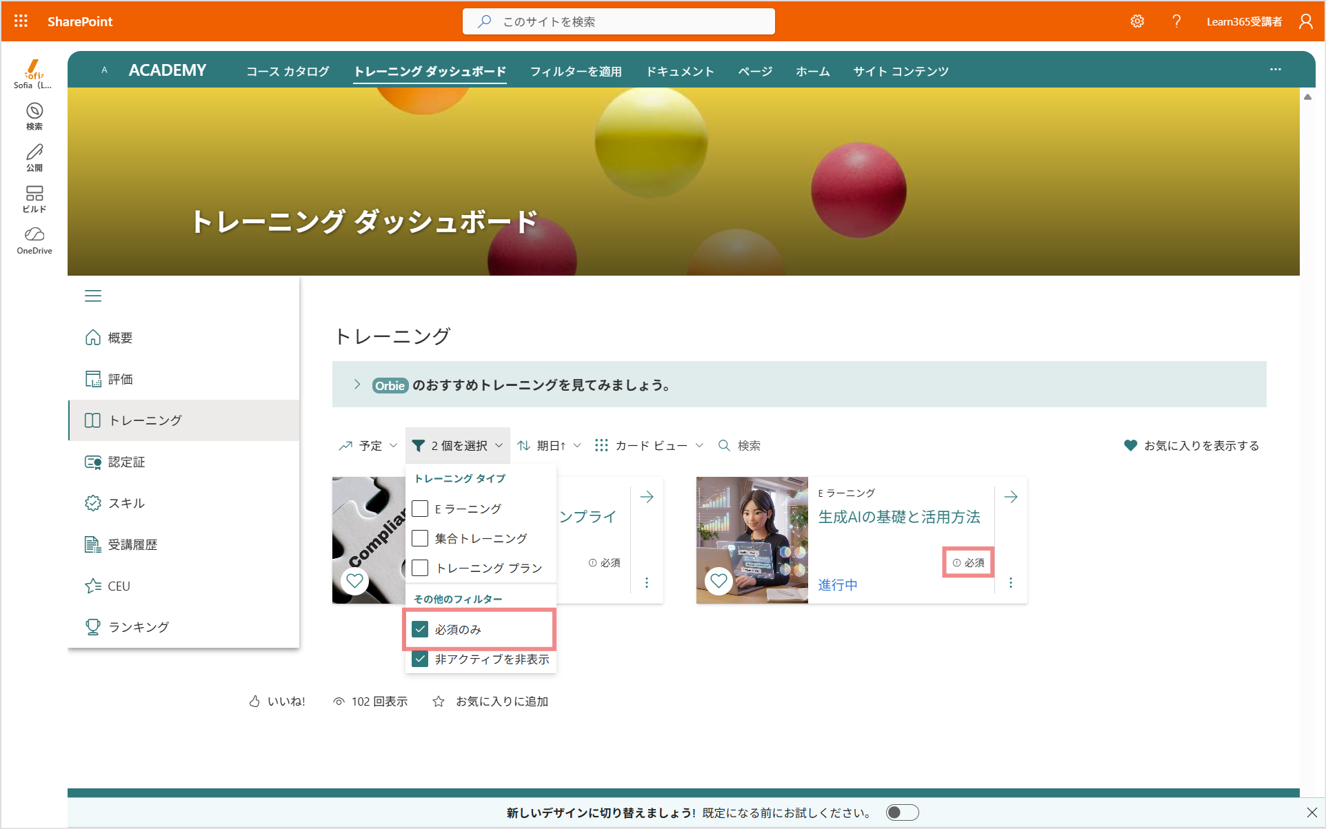Open more options on 生成AI card
This screenshot has height=829, width=1326.
(1011, 583)
